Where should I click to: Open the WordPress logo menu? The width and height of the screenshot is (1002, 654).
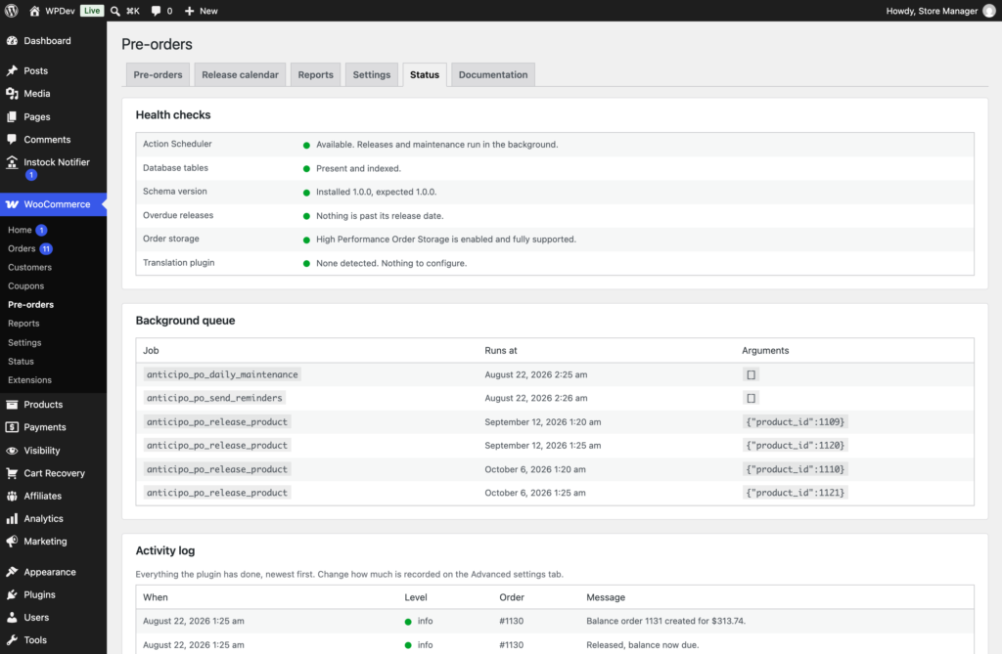12,11
